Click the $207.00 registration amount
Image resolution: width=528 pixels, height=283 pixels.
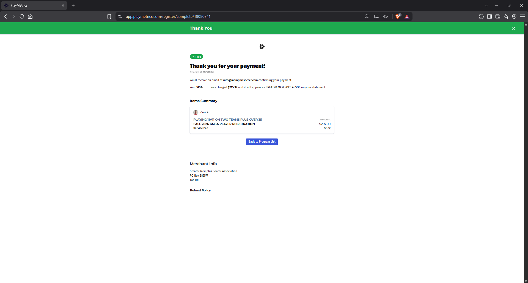click(x=325, y=124)
